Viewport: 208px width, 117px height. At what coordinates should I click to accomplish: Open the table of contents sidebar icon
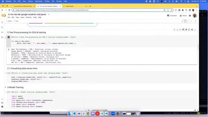click(x=2, y=22)
